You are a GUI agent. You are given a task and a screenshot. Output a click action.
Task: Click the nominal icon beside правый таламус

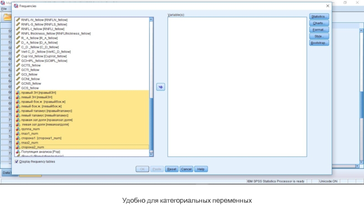click(18, 111)
